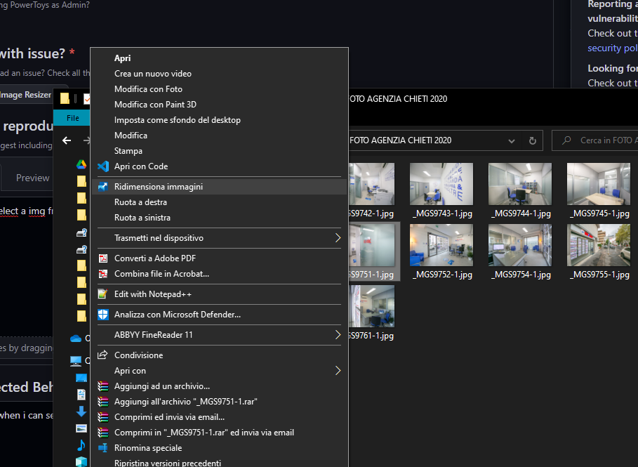Open OneDrive cloud icon in Explorer sidebar
The height and width of the screenshot is (467, 638).
click(76, 338)
